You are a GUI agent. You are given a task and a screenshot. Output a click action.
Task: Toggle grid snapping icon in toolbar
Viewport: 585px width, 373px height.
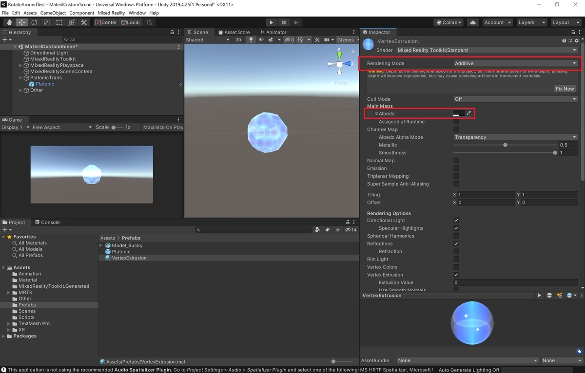pyautogui.click(x=149, y=22)
